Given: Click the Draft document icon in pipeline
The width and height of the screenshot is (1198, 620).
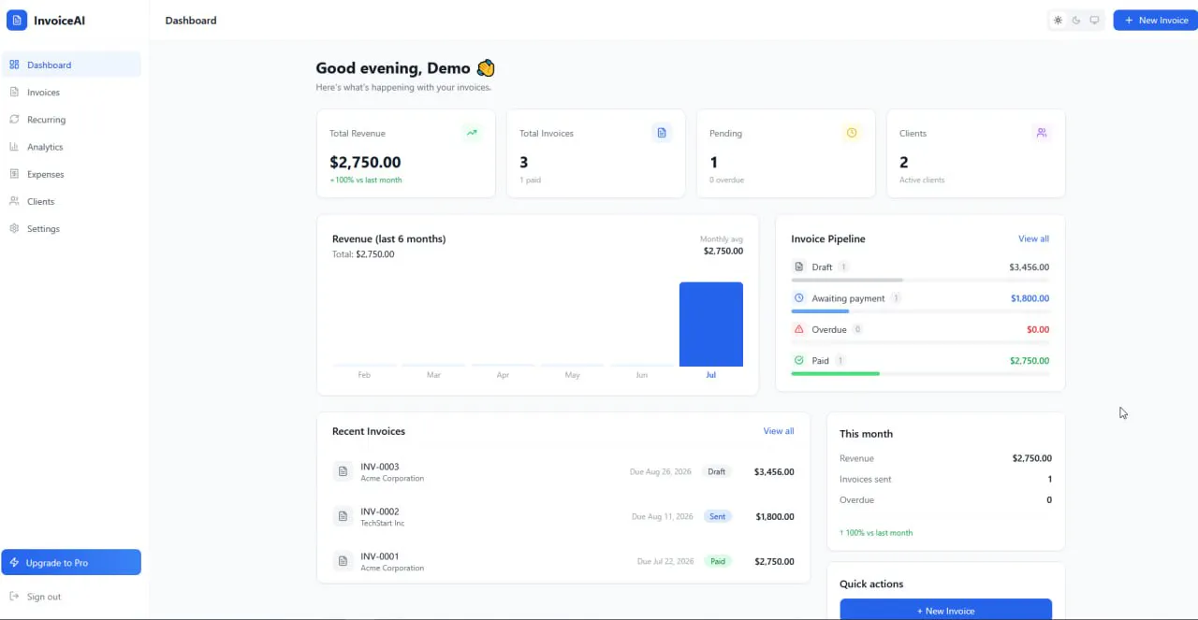Looking at the screenshot, I should click(798, 267).
